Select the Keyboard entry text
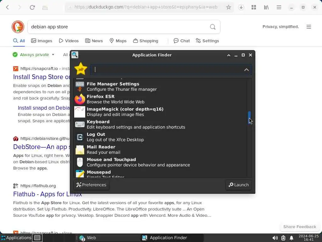This screenshot has height=242, width=322. coord(98,122)
